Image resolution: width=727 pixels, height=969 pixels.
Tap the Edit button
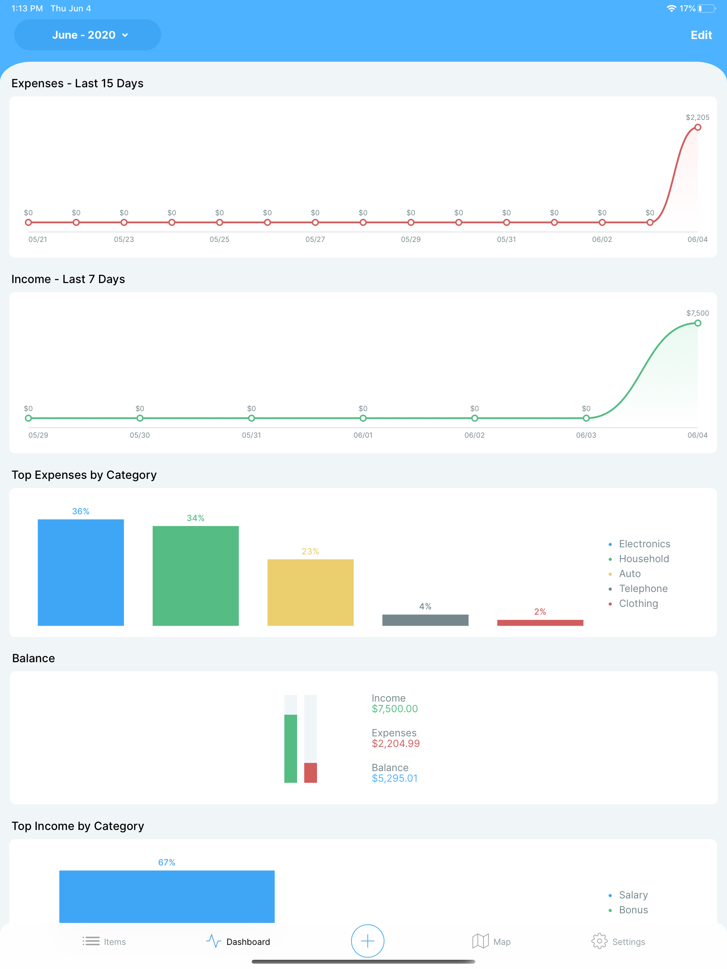(701, 35)
